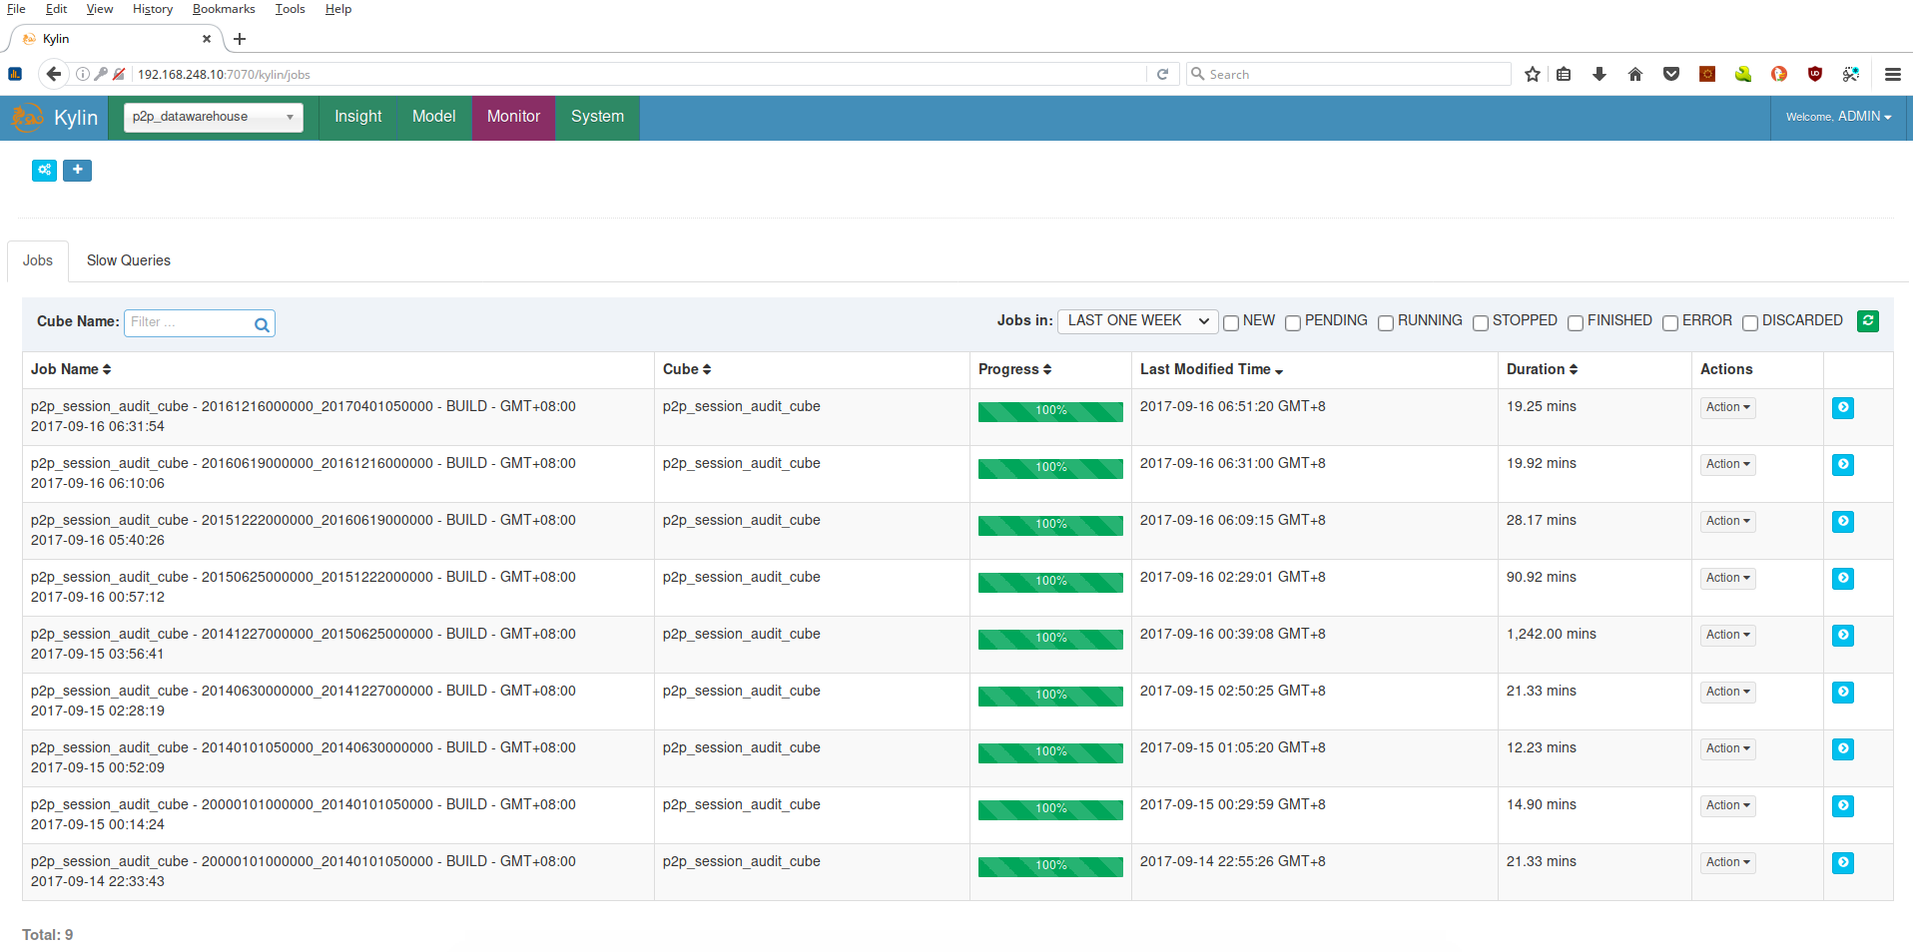
Task: Open details arrow for job finished 06:51:20
Action: [1843, 407]
